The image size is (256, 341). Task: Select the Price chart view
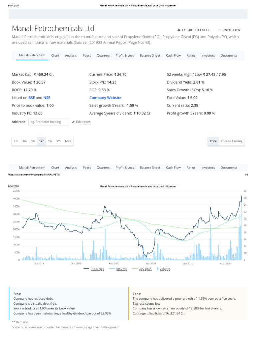(213, 141)
